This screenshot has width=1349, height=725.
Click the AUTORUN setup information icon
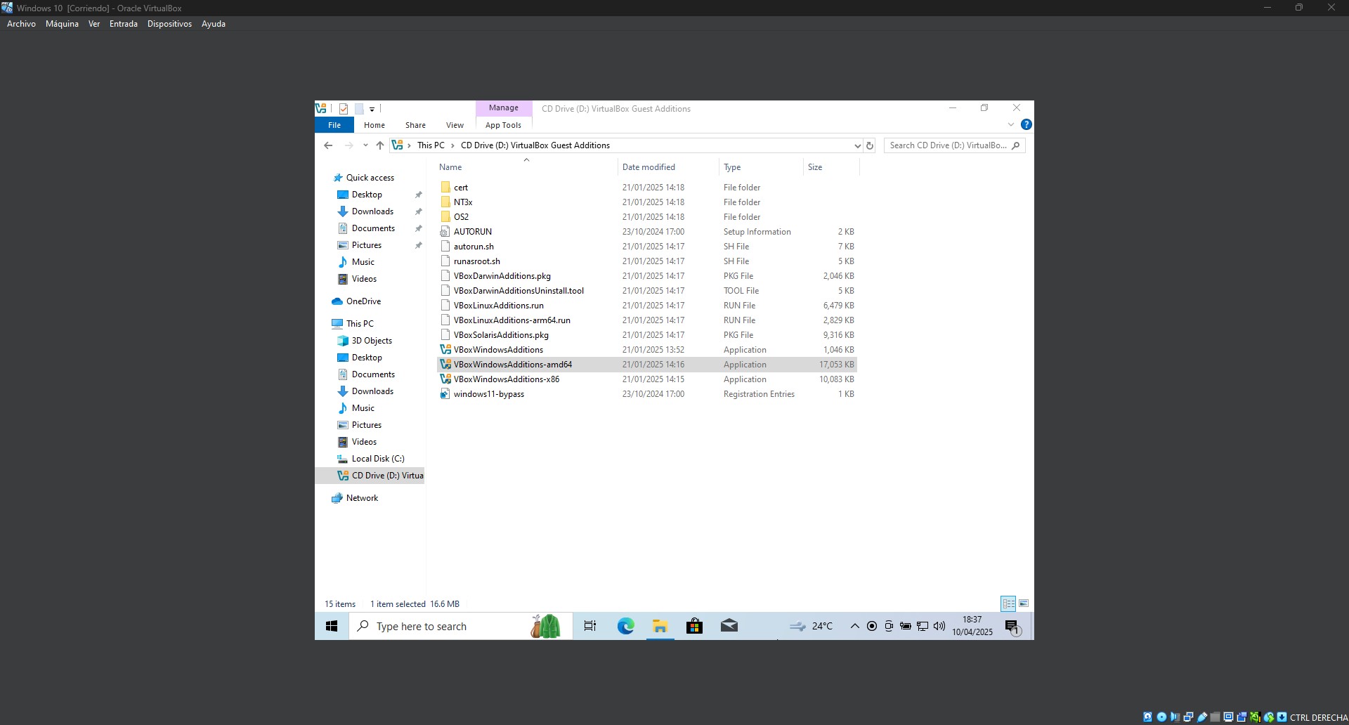click(x=445, y=232)
